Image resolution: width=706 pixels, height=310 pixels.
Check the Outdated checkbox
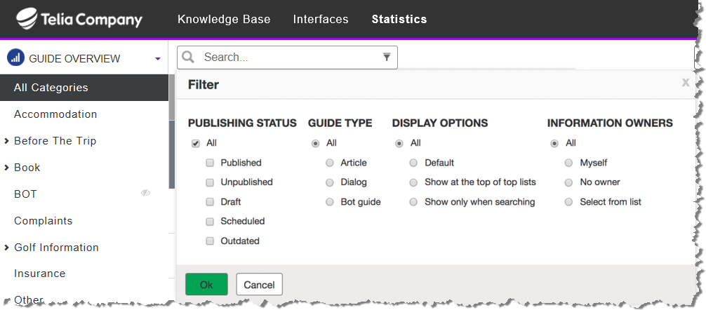[x=210, y=241]
